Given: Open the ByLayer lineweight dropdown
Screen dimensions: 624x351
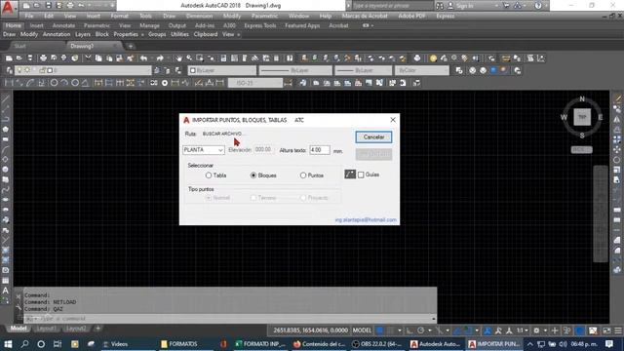Looking at the screenshot, I should pos(364,70).
